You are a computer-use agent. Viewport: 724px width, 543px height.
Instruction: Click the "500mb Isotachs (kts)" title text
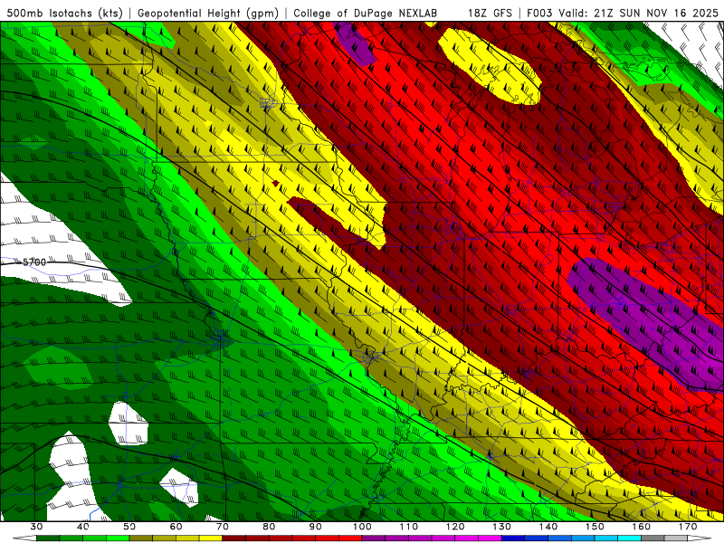pyautogui.click(x=64, y=13)
